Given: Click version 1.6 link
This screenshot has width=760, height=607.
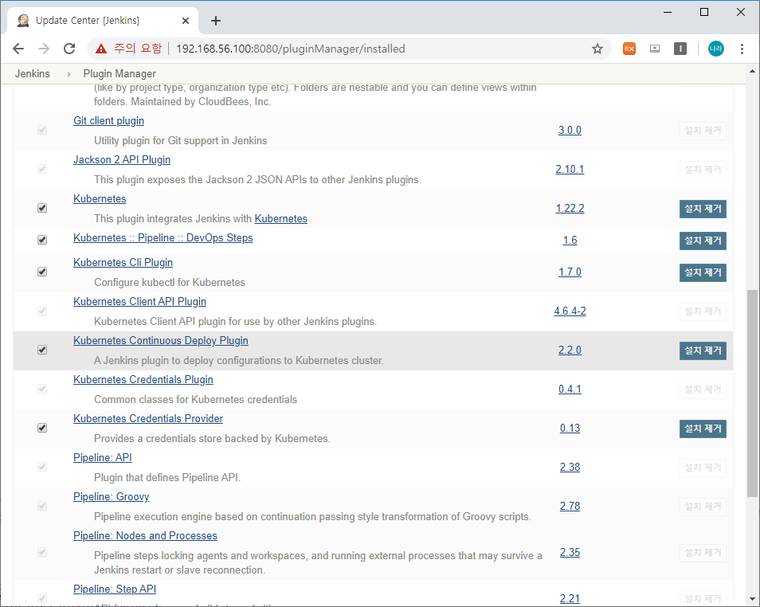Looking at the screenshot, I should 570,240.
